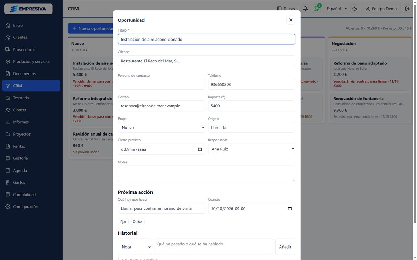Image resolution: width=417 pixels, height=260 pixels.
Task: Click the Correo email field
Action: (x=162, y=106)
